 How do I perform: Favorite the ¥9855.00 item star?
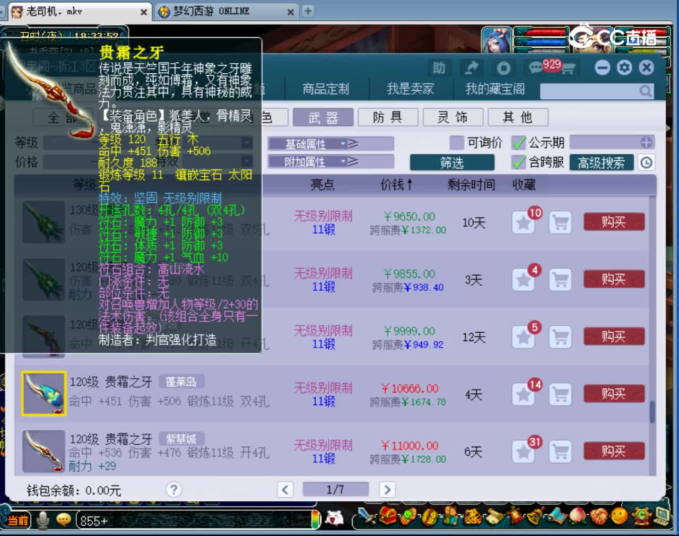tap(524, 280)
